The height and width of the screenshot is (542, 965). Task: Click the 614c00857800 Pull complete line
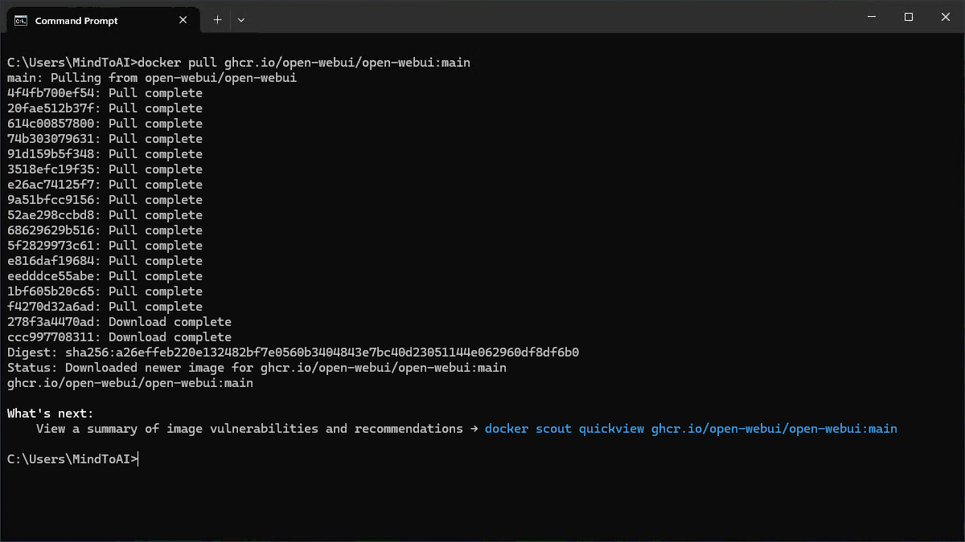(105, 124)
